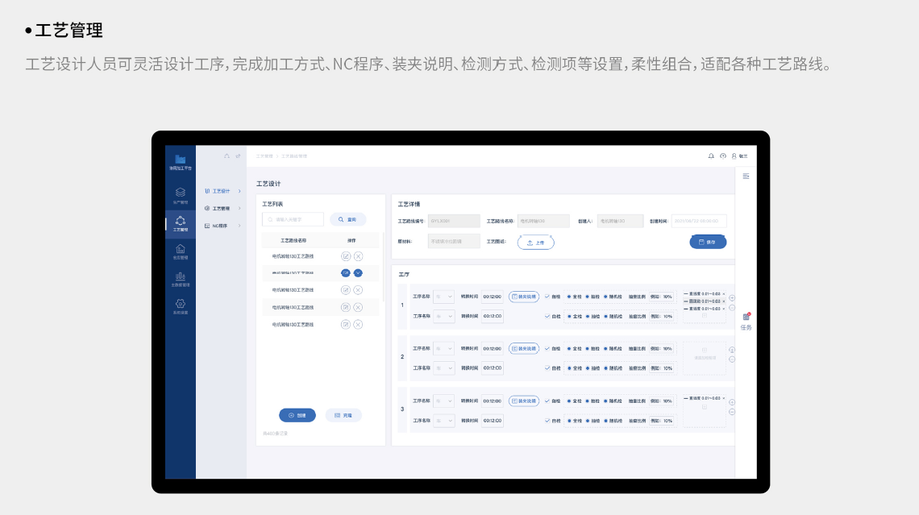Select the 全检 radio in process 2's first row
919x515 pixels.
569,349
